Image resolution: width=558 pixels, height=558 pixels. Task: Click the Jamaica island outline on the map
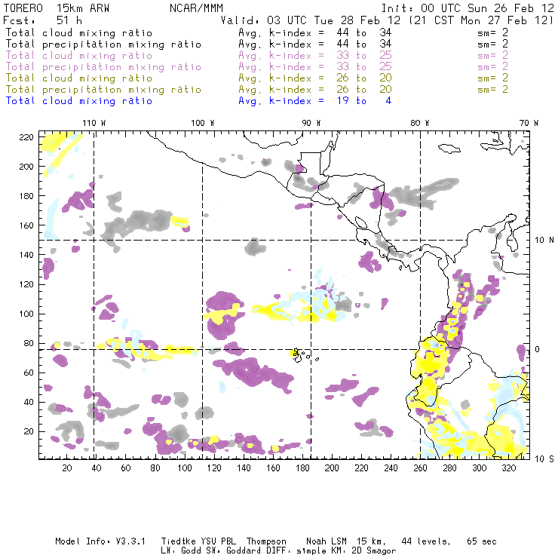[449, 148]
